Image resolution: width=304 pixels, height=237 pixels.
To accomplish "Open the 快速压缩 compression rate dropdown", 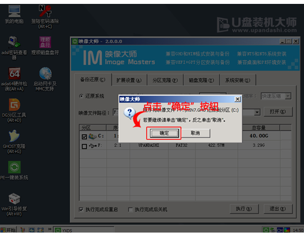I will pyautogui.click(x=288, y=96).
